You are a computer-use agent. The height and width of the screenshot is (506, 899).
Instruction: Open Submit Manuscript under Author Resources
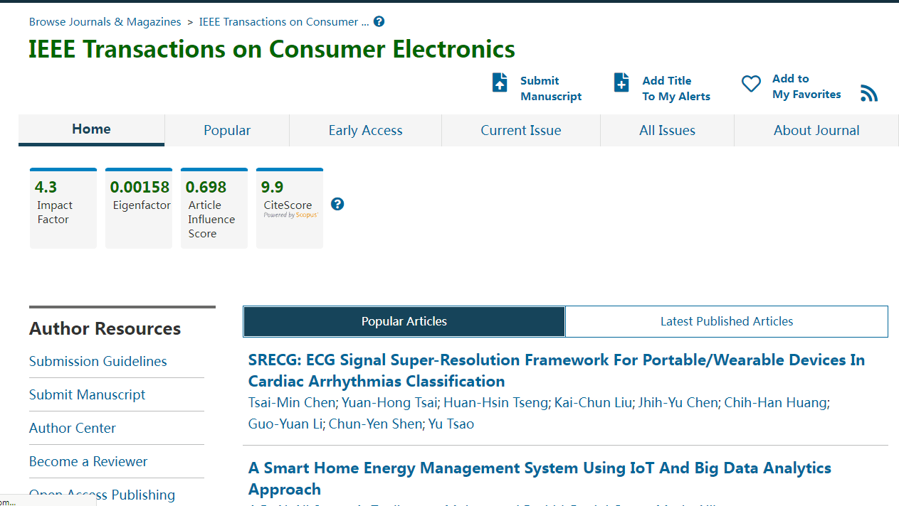[87, 394]
